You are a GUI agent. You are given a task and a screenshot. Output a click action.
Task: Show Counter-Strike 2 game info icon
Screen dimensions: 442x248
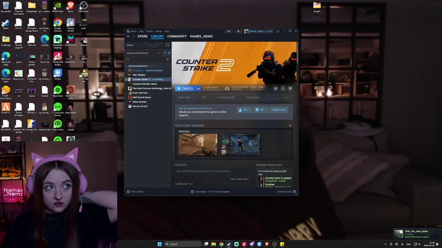[x=283, y=89]
